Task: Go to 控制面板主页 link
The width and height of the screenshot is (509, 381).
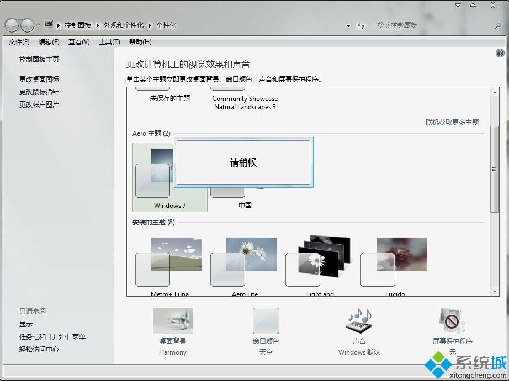Action: point(39,60)
